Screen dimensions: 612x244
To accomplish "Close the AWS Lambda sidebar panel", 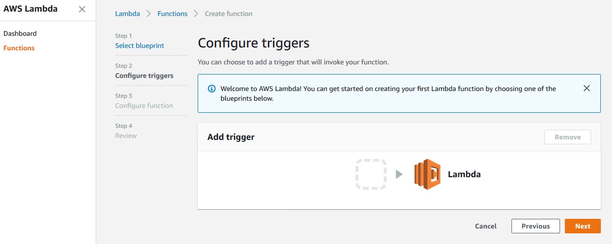I will (x=82, y=9).
